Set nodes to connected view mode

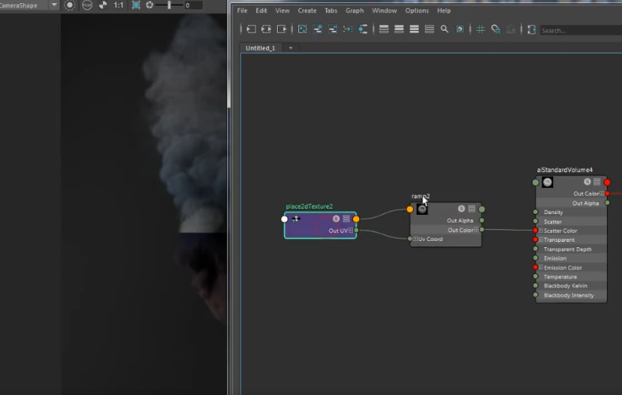pyautogui.click(x=399, y=29)
